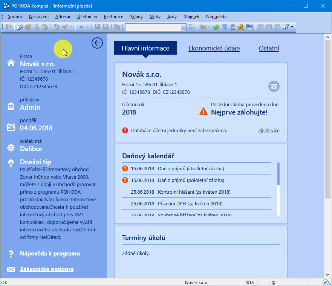Screen dimensions: 332x286
Task: Open the Soubor menu
Action: click(x=15, y=17)
